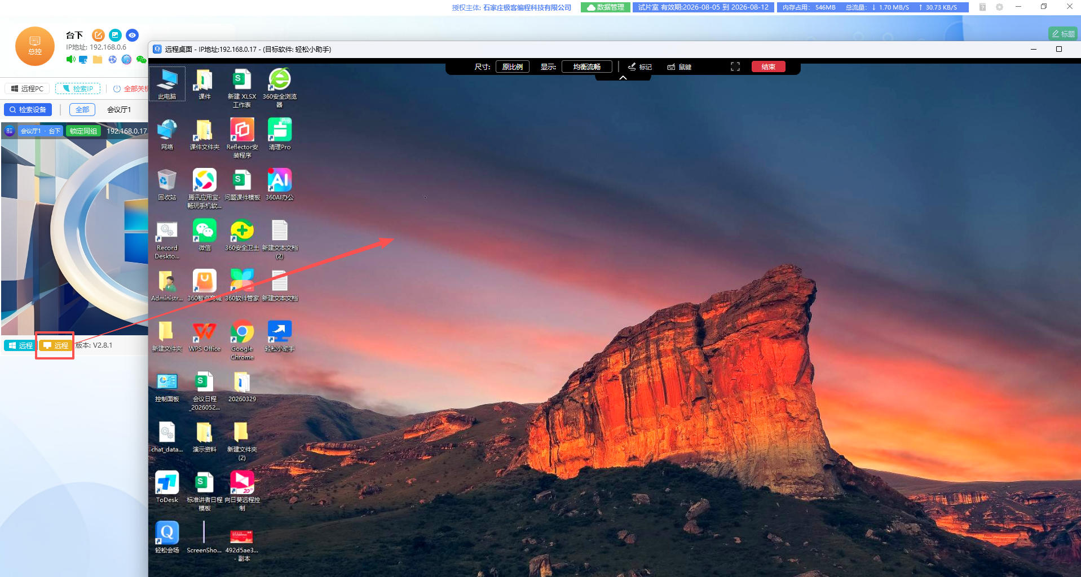This screenshot has width=1081, height=577.
Task: Click the Record Deskto... desktop icon
Action: (167, 239)
